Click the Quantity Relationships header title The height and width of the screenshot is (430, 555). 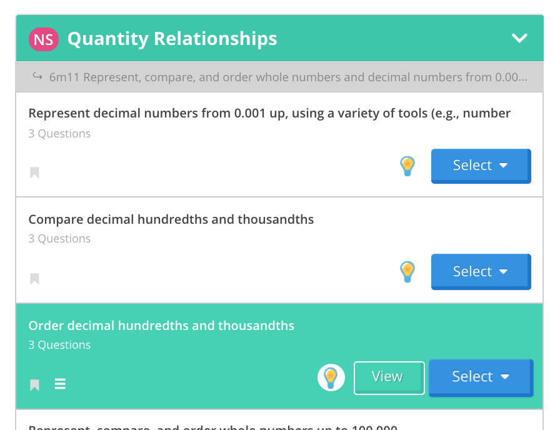click(x=173, y=38)
